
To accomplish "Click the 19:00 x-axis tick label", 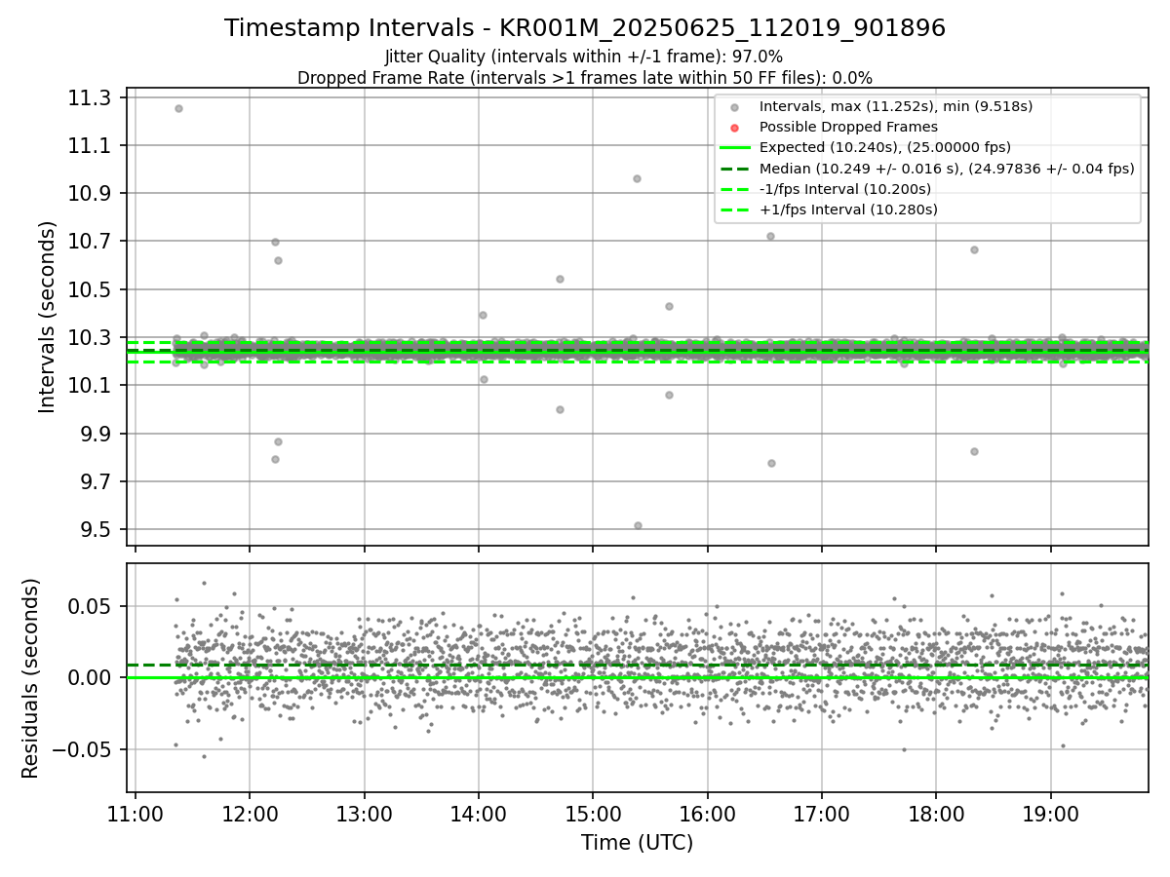I will point(1050,813).
